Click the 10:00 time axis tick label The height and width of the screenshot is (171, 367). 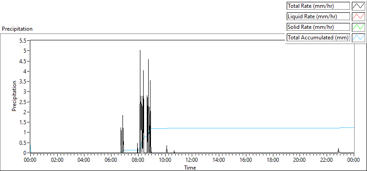coord(165,160)
